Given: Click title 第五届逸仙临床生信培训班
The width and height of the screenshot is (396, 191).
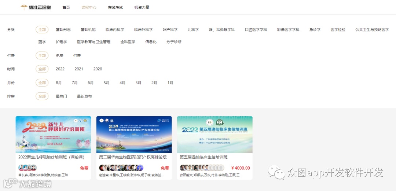Looking at the screenshot, I should pos(204,157).
